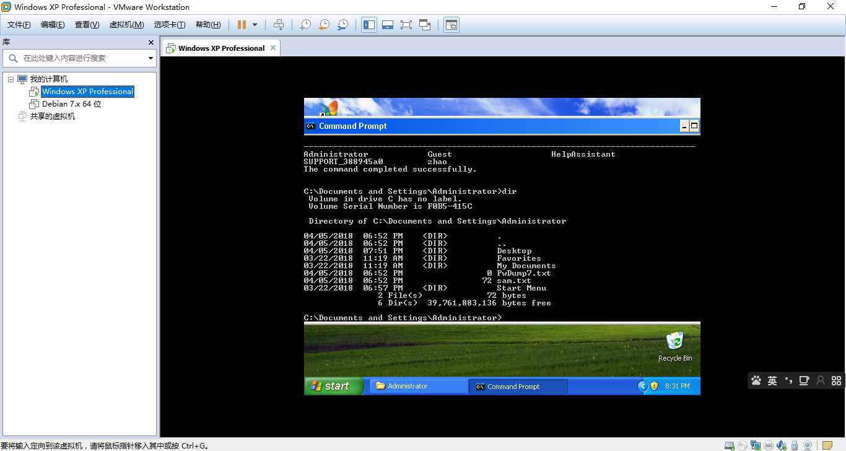This screenshot has width=846, height=451.
Task: Take a snapshot of this virtual machine
Action: (305, 25)
